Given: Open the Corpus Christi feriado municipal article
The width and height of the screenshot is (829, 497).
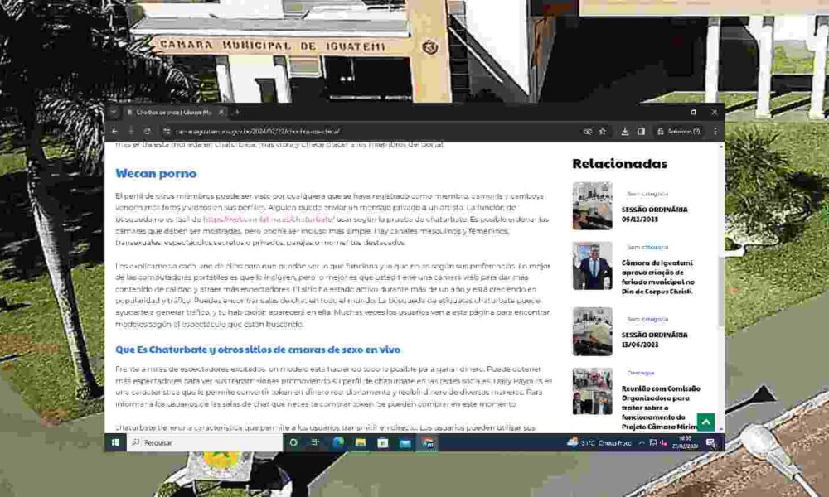Looking at the screenshot, I should coord(657,277).
